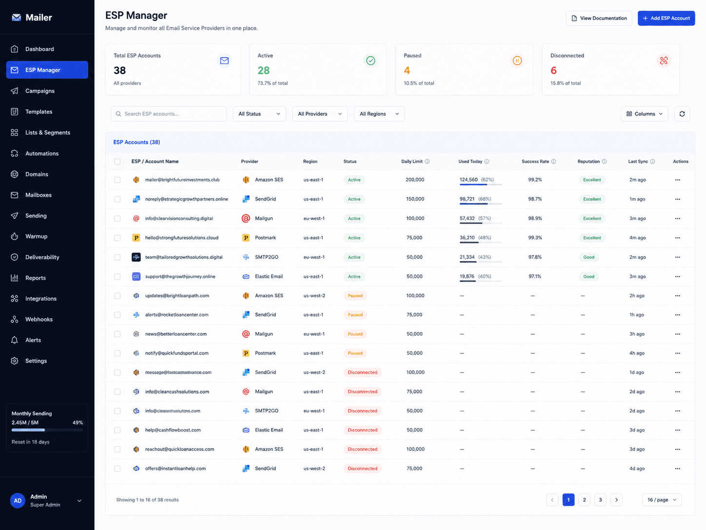Click the Disconnected badge for info@cleancashsolutions.com
The width and height of the screenshot is (706, 530).
pos(362,392)
